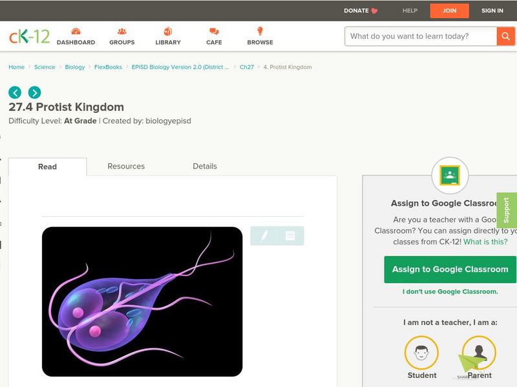This screenshot has width=517, height=387.
Task: Click the Assign to Google Classroom button
Action: [x=450, y=269]
